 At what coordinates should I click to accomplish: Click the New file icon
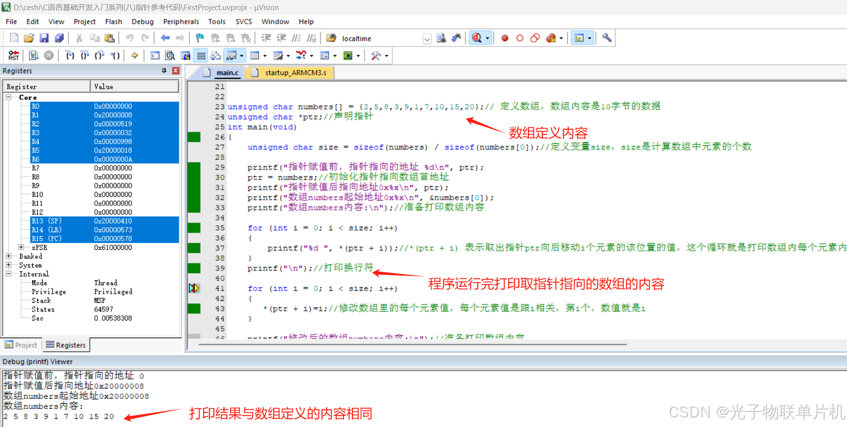(14, 38)
